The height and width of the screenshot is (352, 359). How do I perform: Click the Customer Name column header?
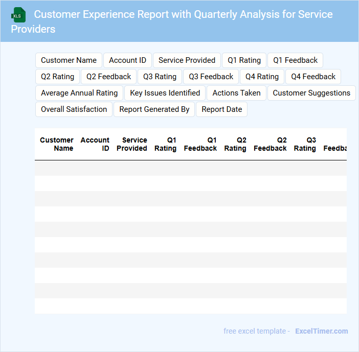coord(57,144)
